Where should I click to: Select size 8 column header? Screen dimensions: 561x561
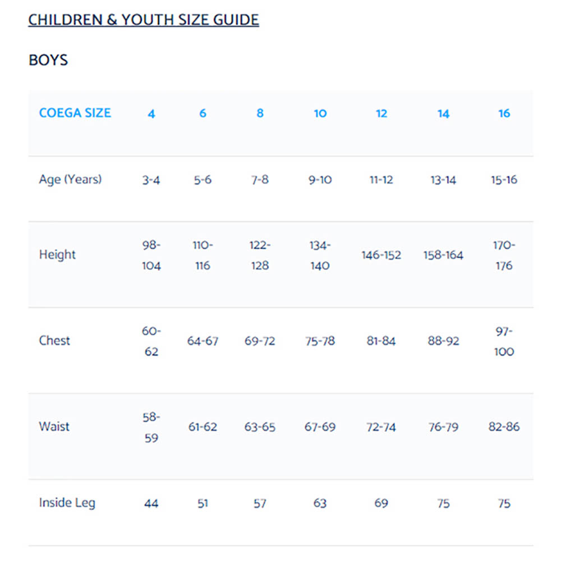click(260, 113)
